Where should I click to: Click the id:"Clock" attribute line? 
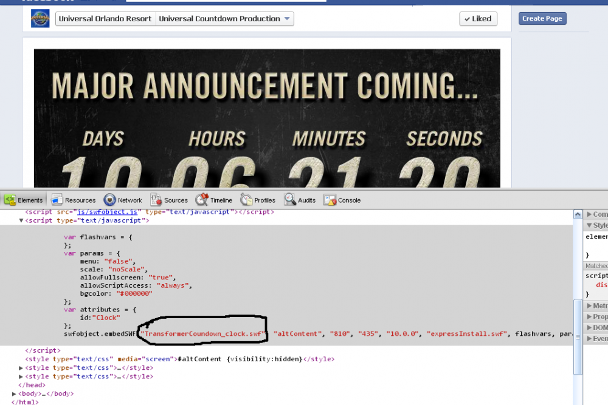click(x=100, y=318)
